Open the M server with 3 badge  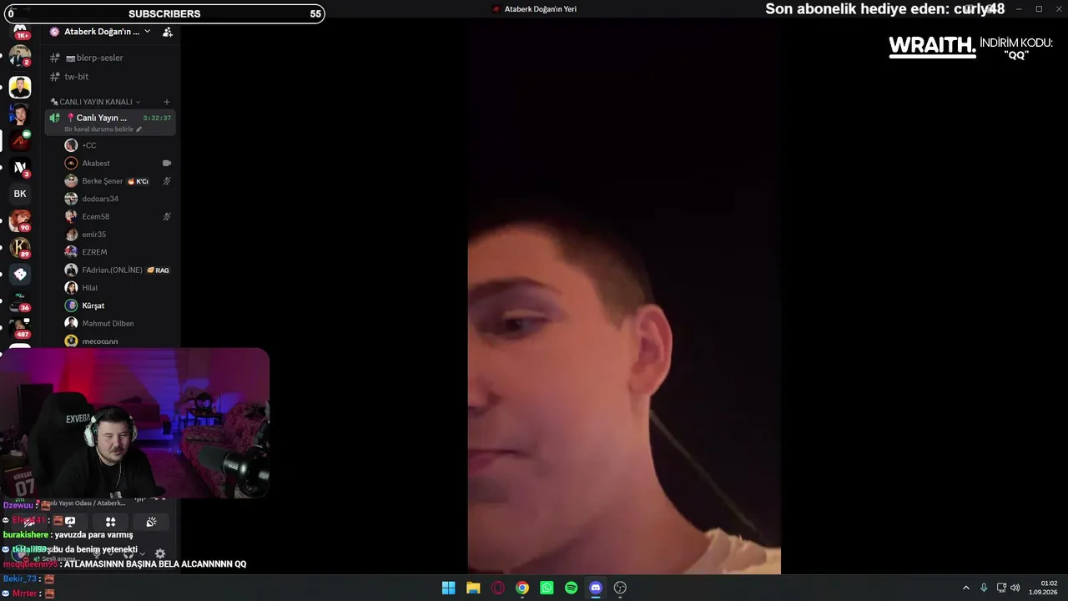tap(20, 167)
